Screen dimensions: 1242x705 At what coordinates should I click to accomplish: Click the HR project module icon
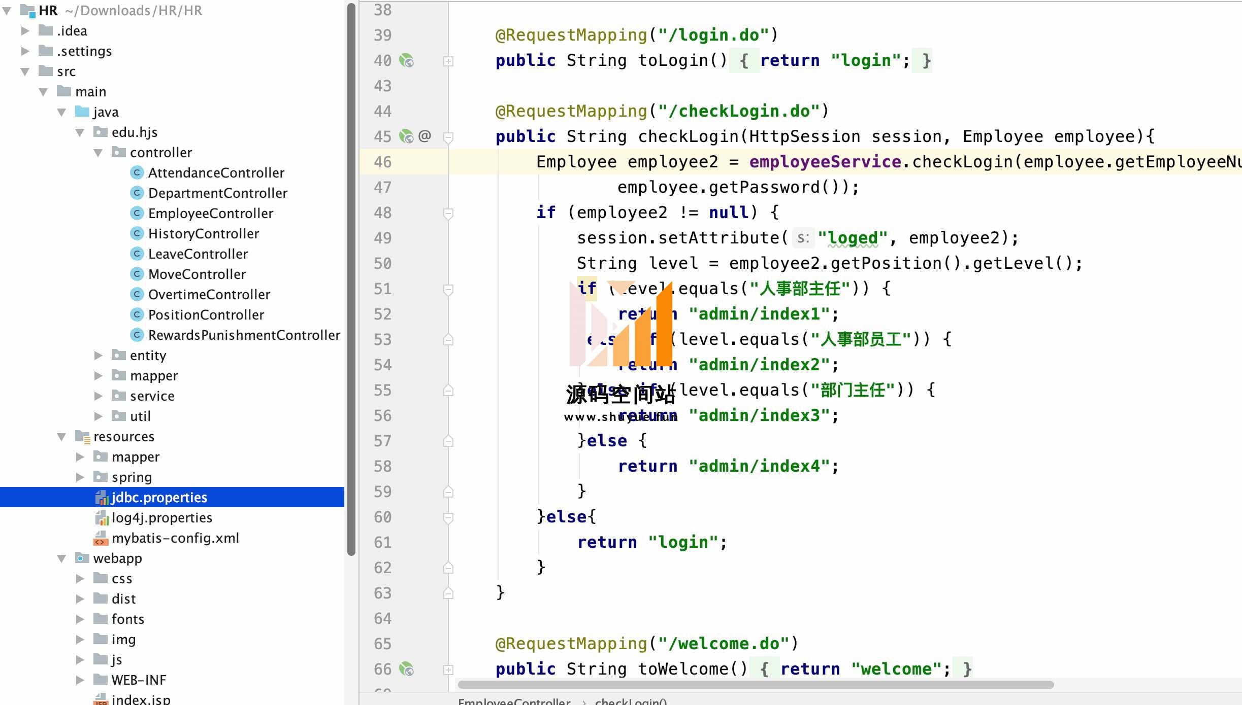pos(27,11)
